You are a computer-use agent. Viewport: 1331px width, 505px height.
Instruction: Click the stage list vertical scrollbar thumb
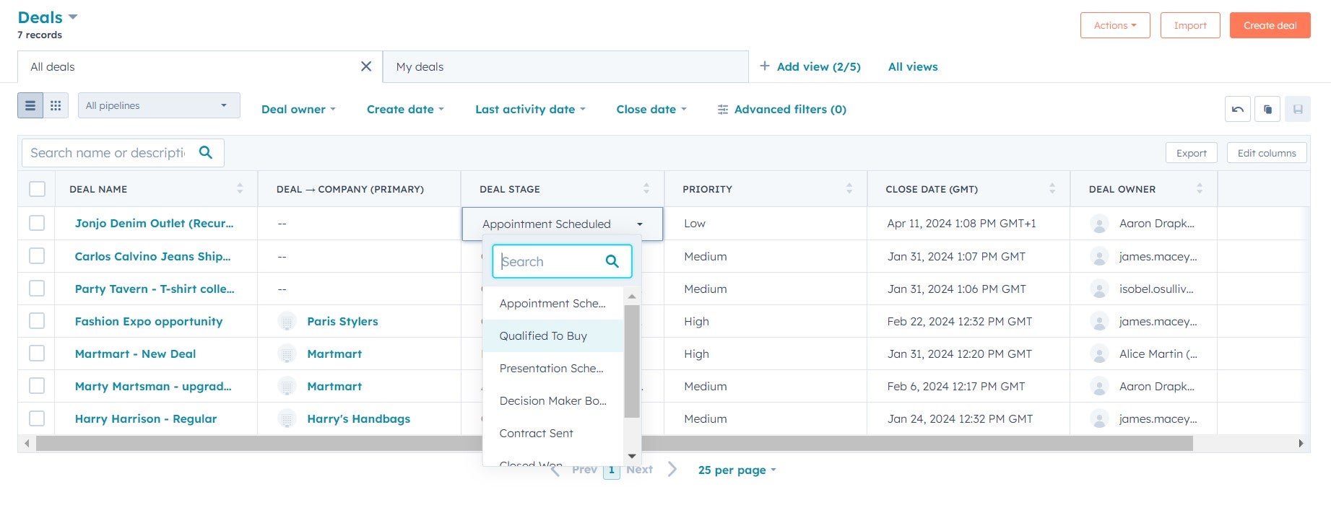coord(632,361)
